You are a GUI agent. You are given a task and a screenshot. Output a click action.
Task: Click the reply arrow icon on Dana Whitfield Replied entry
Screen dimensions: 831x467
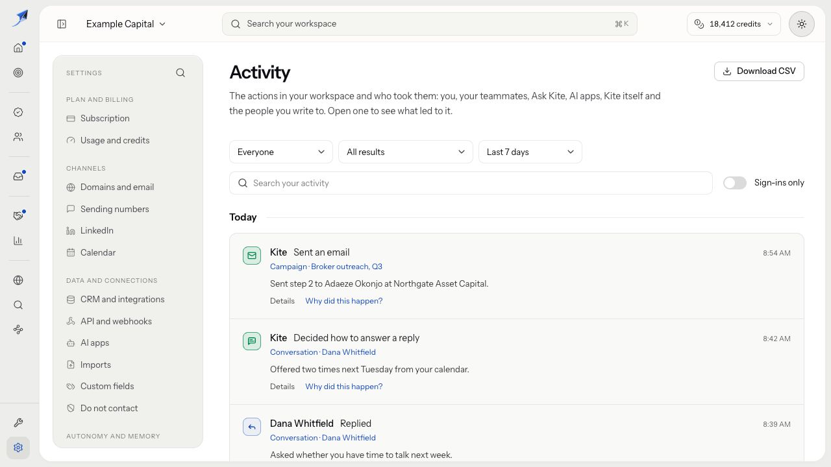252,427
